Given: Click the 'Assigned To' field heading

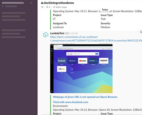Looking at the screenshot, I should (60, 23).
